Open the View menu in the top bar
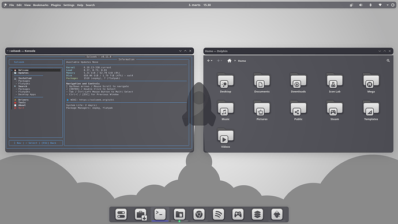The width and height of the screenshot is (398, 224). coord(28,5)
